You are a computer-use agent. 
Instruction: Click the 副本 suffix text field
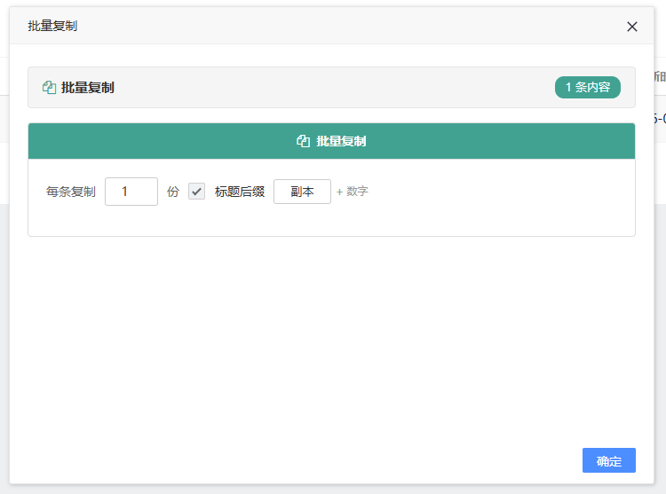[x=302, y=192]
